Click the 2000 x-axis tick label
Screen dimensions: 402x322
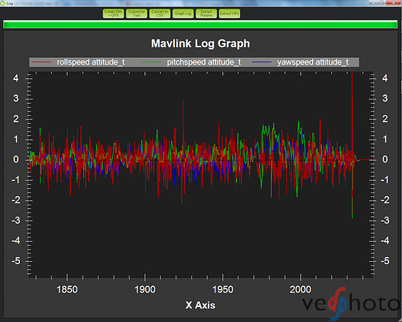[x=300, y=290]
